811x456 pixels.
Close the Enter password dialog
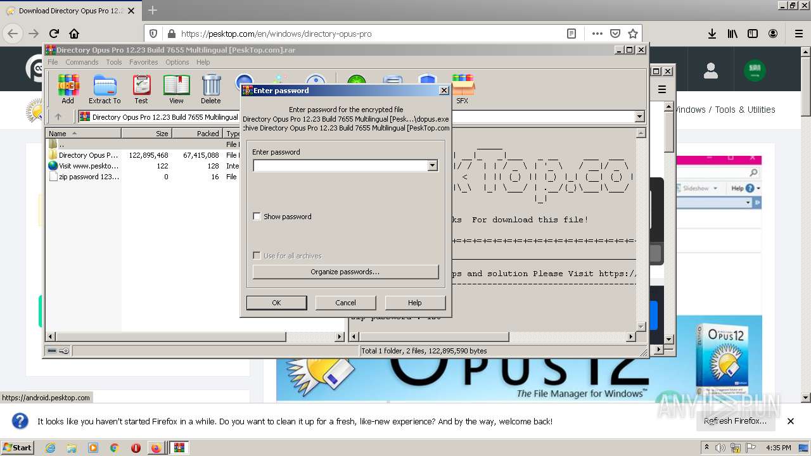click(444, 91)
